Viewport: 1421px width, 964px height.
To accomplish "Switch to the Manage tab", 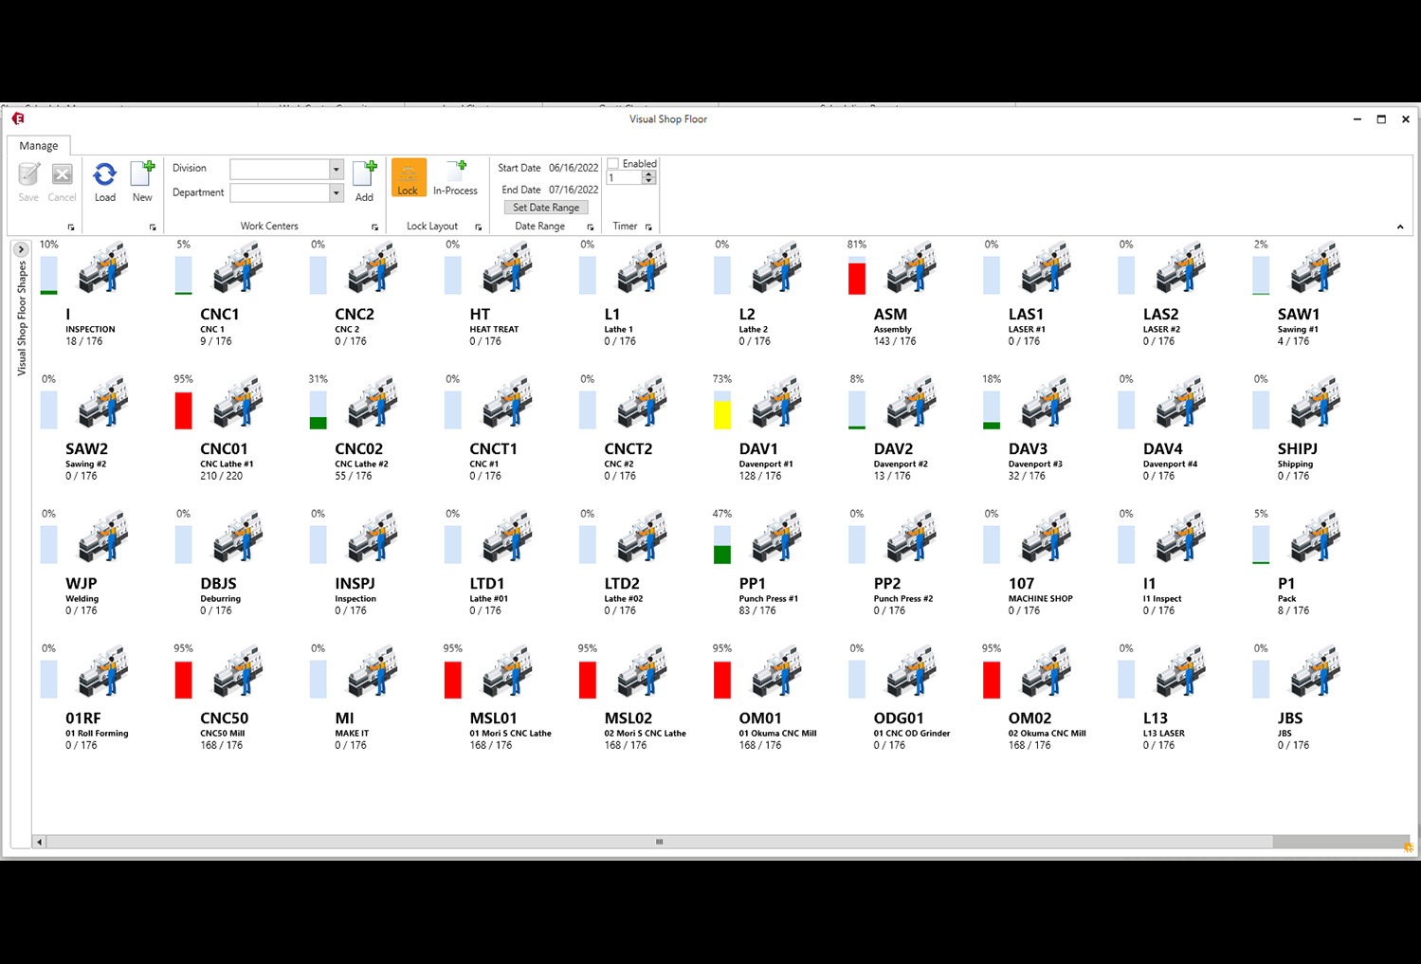I will (x=38, y=145).
